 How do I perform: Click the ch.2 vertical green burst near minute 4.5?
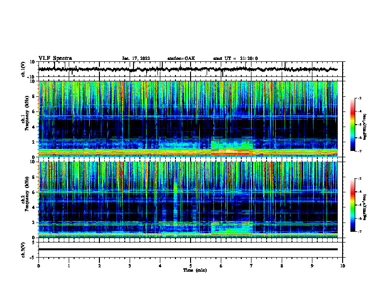(x=175, y=203)
